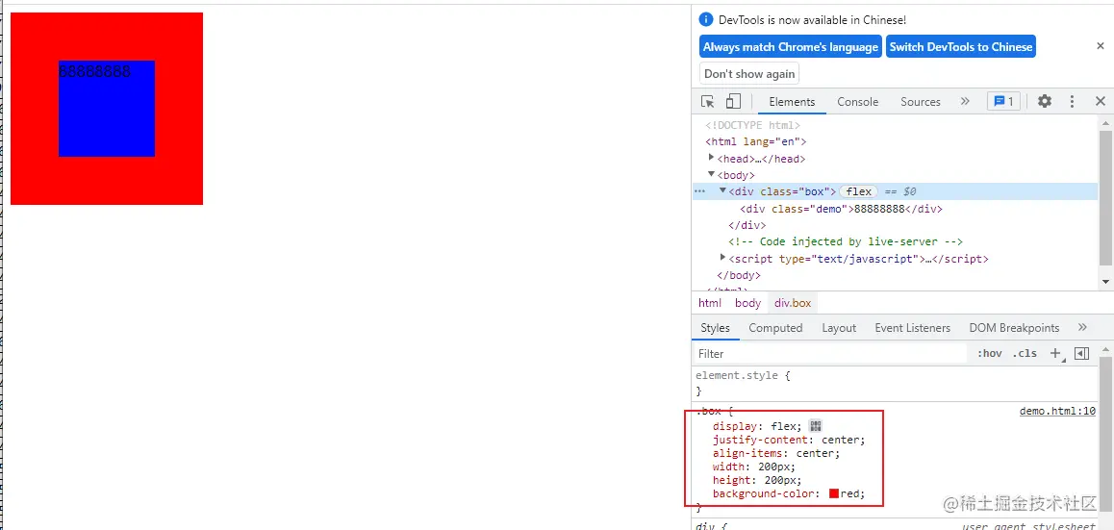Collapse the body element node
The image size is (1114, 530).
coord(712,174)
